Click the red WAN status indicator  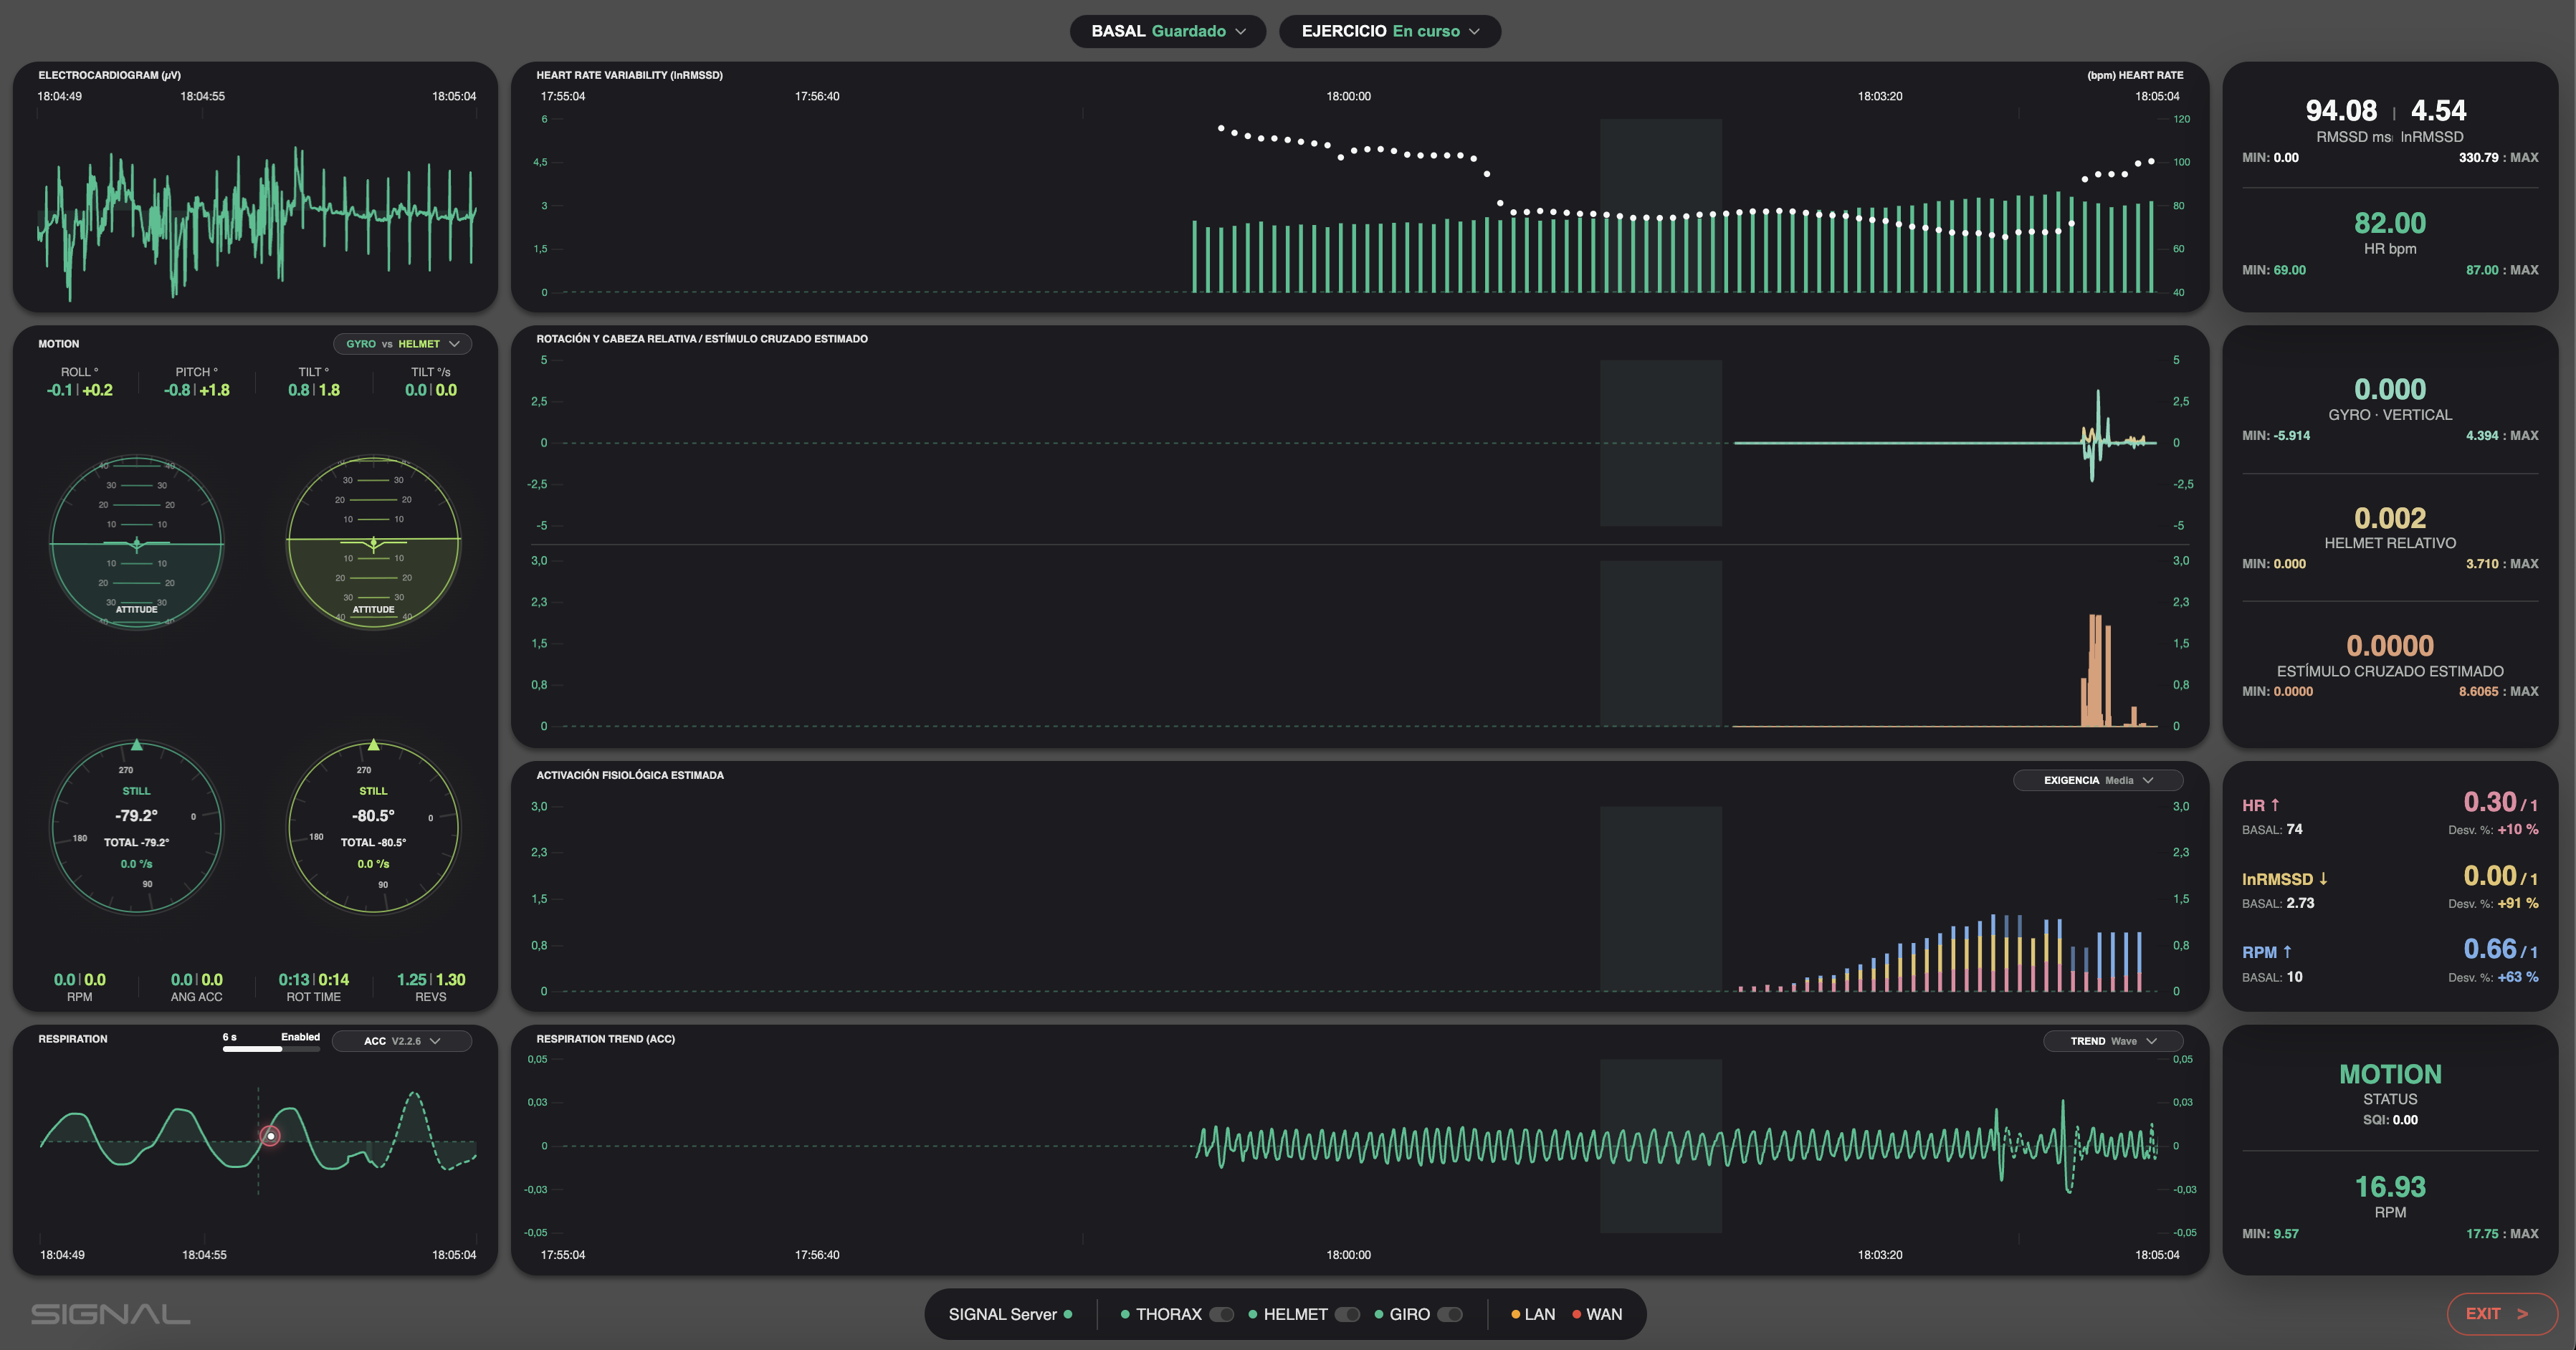(x=1577, y=1314)
